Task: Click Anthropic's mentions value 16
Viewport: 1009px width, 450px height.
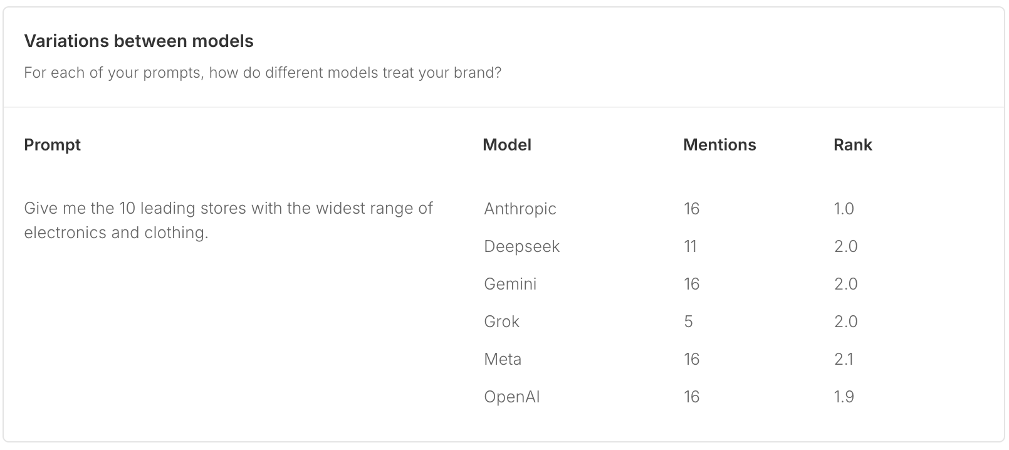Action: pos(691,209)
